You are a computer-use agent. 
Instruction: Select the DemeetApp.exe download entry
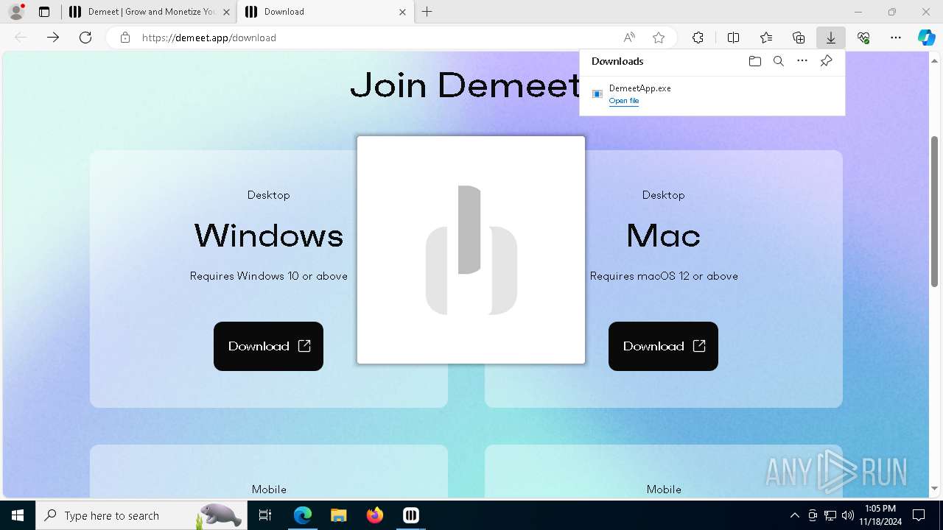point(712,94)
